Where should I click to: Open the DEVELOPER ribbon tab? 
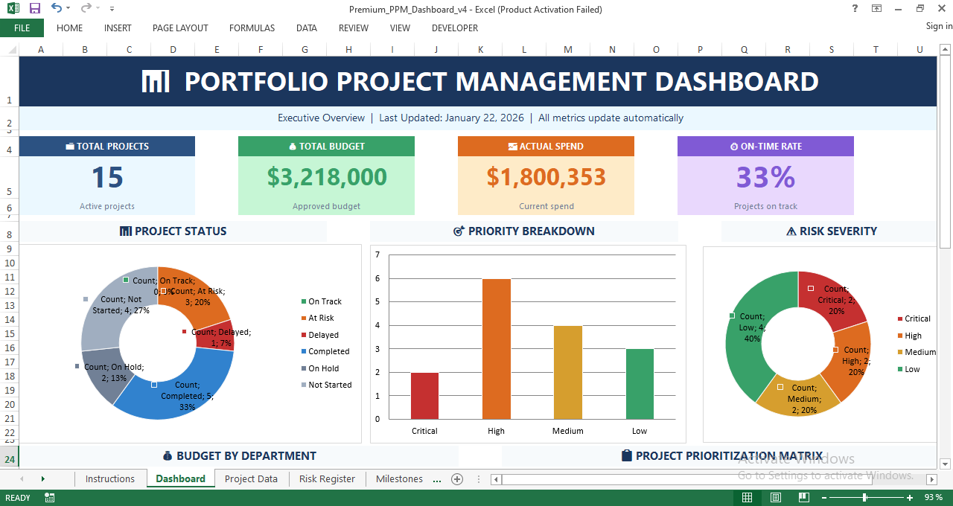pos(454,28)
